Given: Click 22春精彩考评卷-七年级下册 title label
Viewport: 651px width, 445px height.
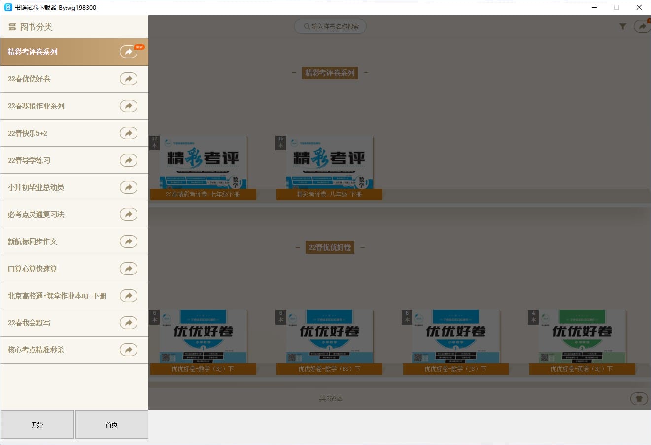Looking at the screenshot, I should [x=203, y=194].
